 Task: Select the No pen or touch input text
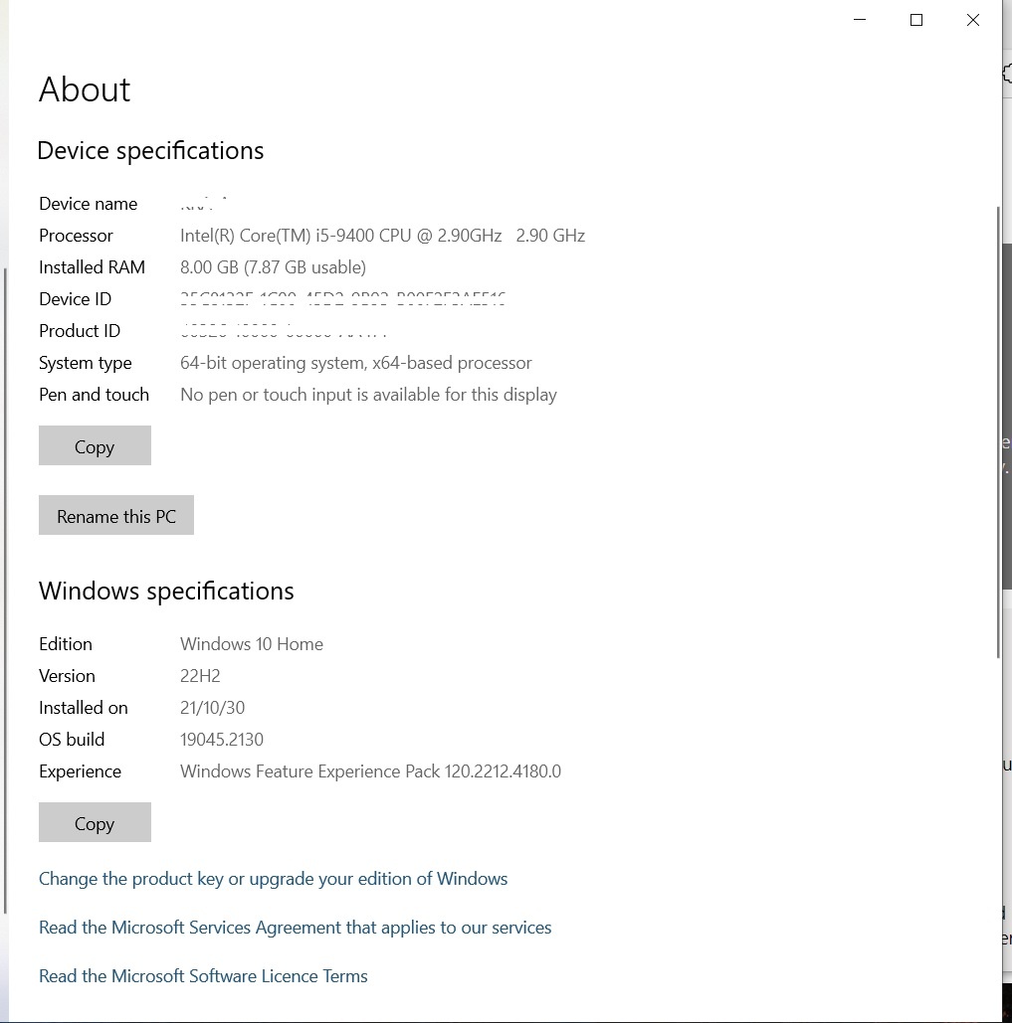(368, 395)
